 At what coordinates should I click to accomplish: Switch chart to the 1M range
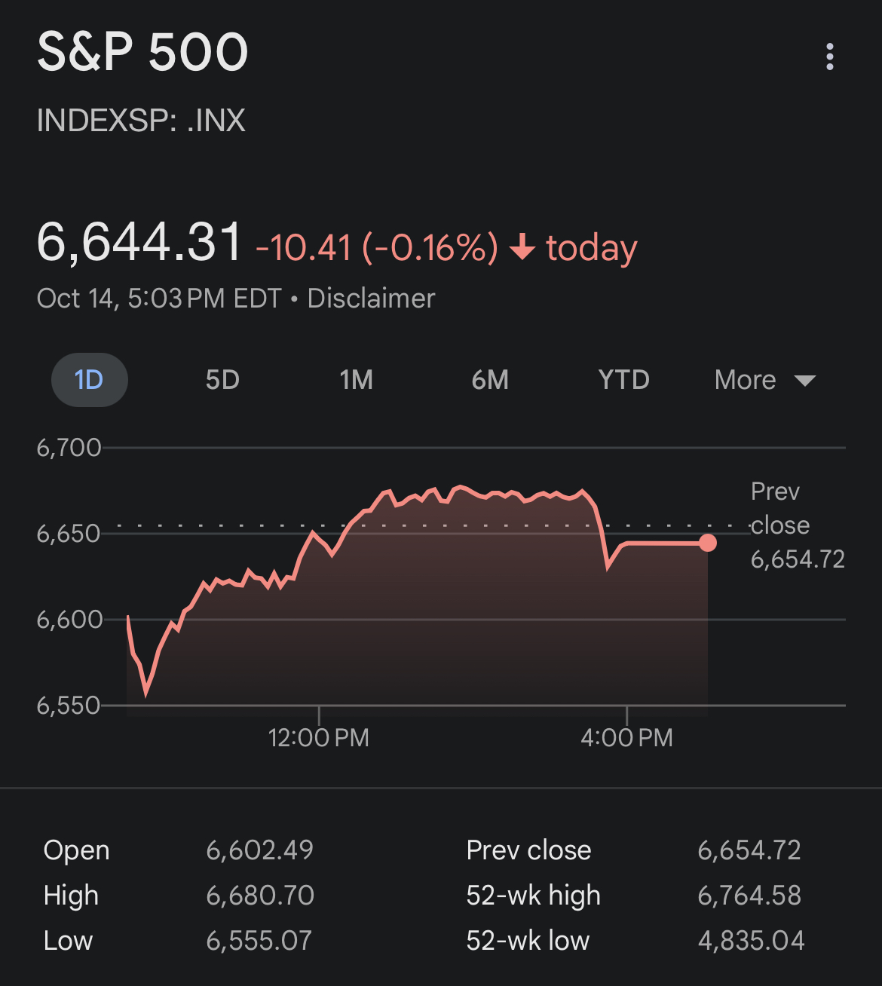click(x=356, y=380)
